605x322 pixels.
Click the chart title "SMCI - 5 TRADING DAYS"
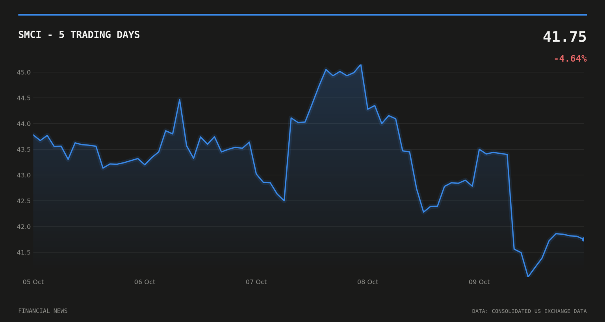[79, 35]
